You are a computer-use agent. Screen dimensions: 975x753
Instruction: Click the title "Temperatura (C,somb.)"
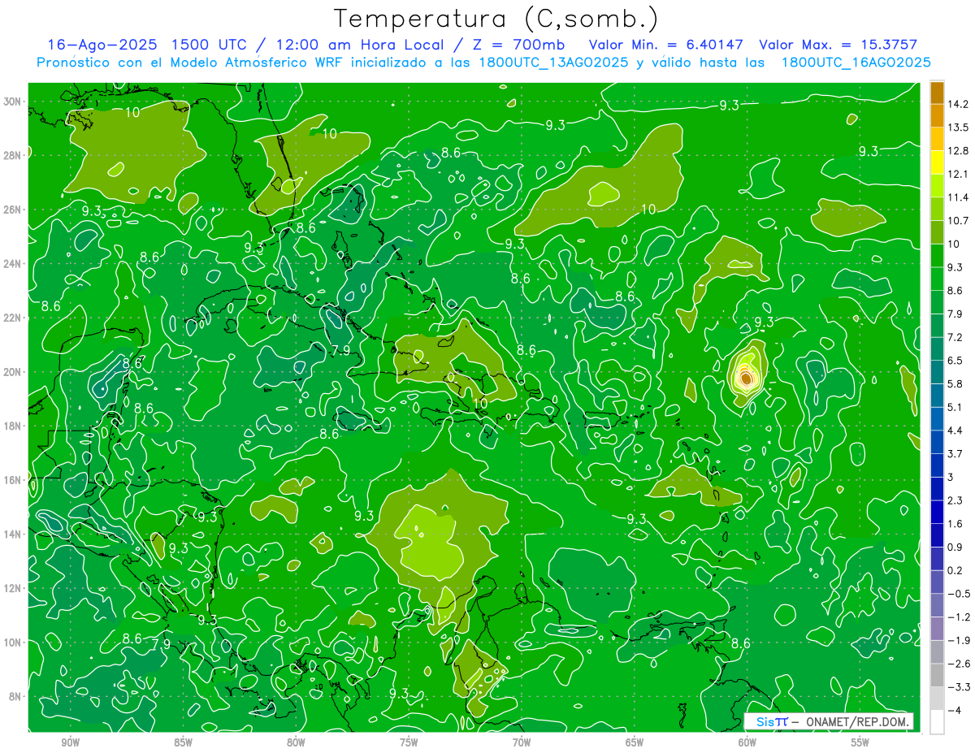click(496, 19)
